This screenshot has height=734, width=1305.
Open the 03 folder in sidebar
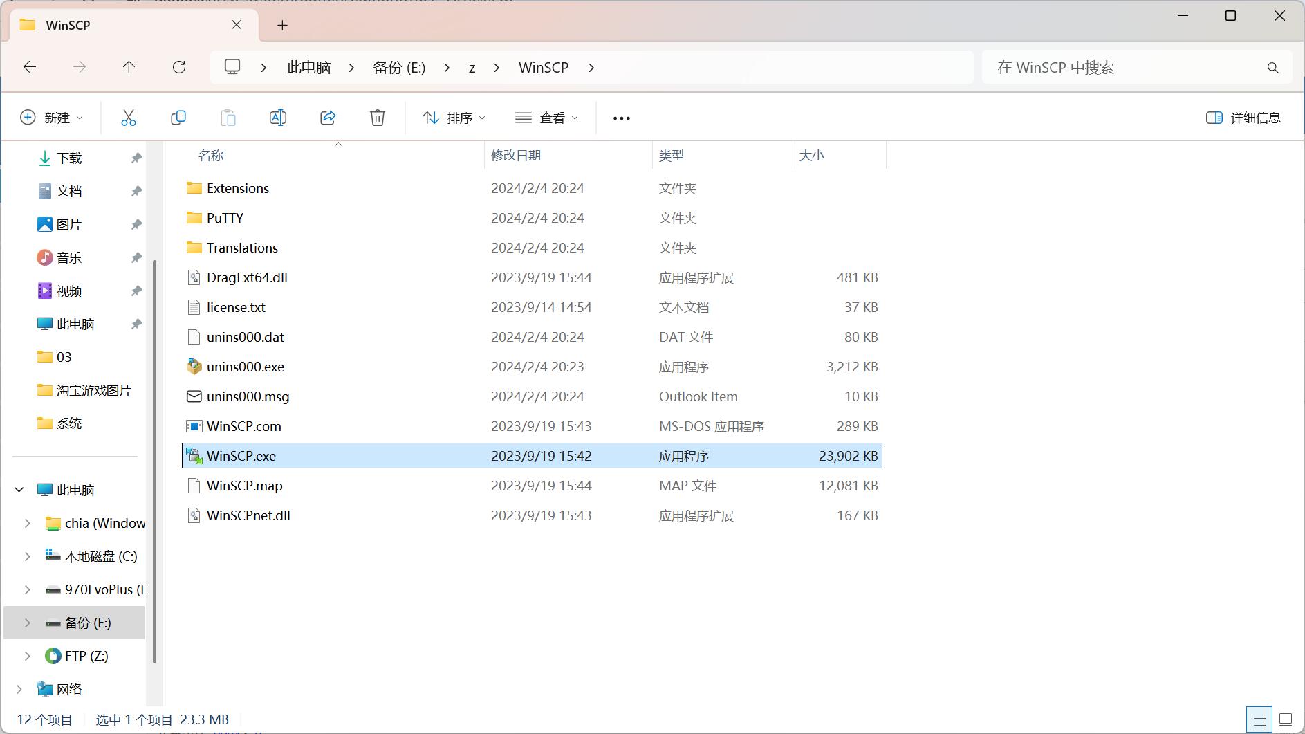click(64, 357)
